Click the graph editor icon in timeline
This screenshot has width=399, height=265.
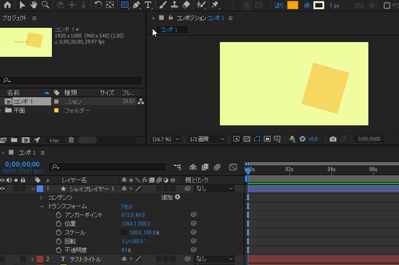pos(233,167)
